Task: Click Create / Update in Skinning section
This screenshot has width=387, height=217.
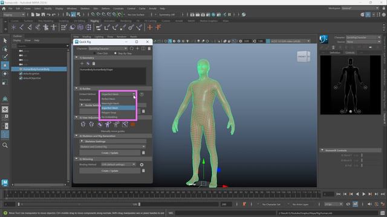Action: point(110,171)
